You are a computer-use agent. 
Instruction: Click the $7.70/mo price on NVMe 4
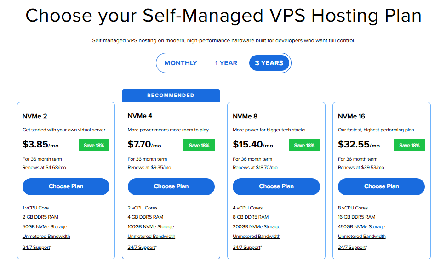coord(144,144)
